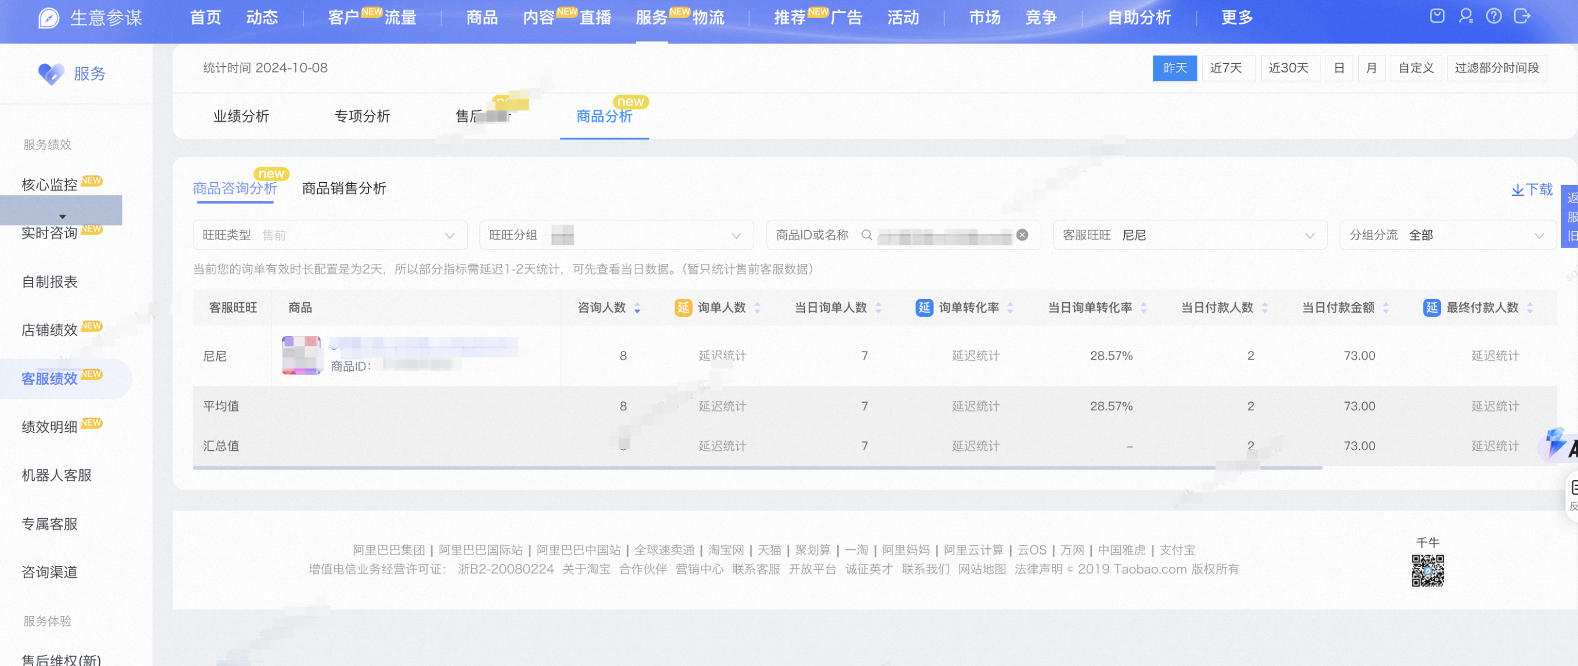1578x666 pixels.
Task: Expand the 旺旺类型 dropdown
Action: click(330, 236)
